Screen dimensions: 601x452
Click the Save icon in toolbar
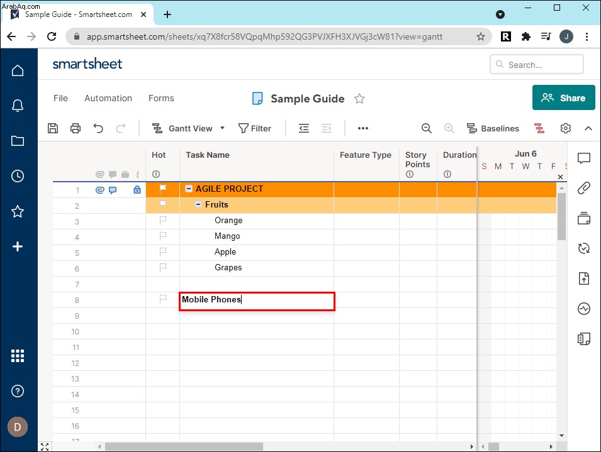[53, 128]
